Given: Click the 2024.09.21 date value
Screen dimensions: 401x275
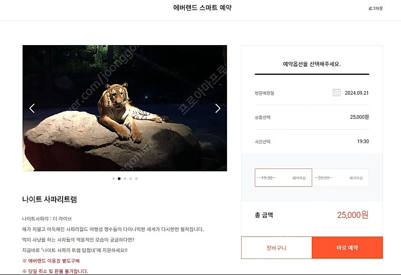Looking at the screenshot, I should 357,93.
